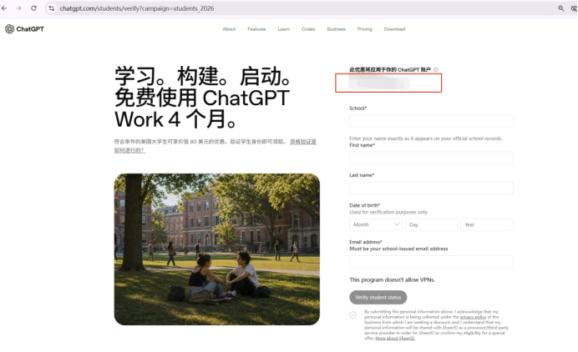This screenshot has height=352, width=578.
Task: Click the campus photo of students
Action: pyautogui.click(x=217, y=249)
